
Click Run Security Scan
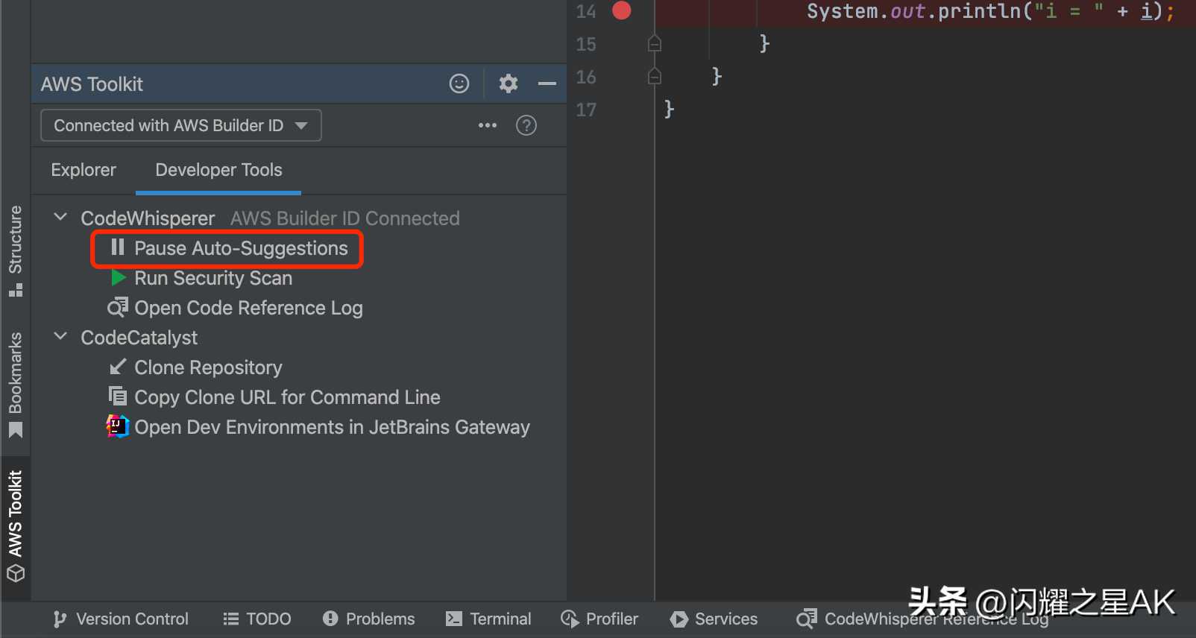click(213, 278)
